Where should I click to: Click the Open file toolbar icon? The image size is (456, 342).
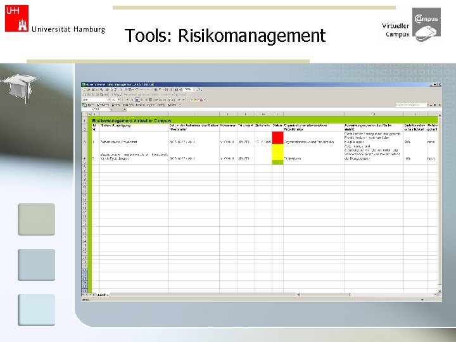coord(89,89)
